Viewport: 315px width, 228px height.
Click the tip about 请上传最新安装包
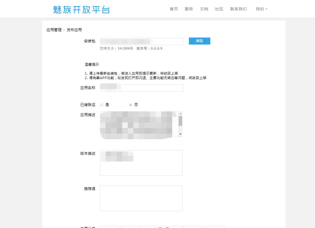click(131, 73)
